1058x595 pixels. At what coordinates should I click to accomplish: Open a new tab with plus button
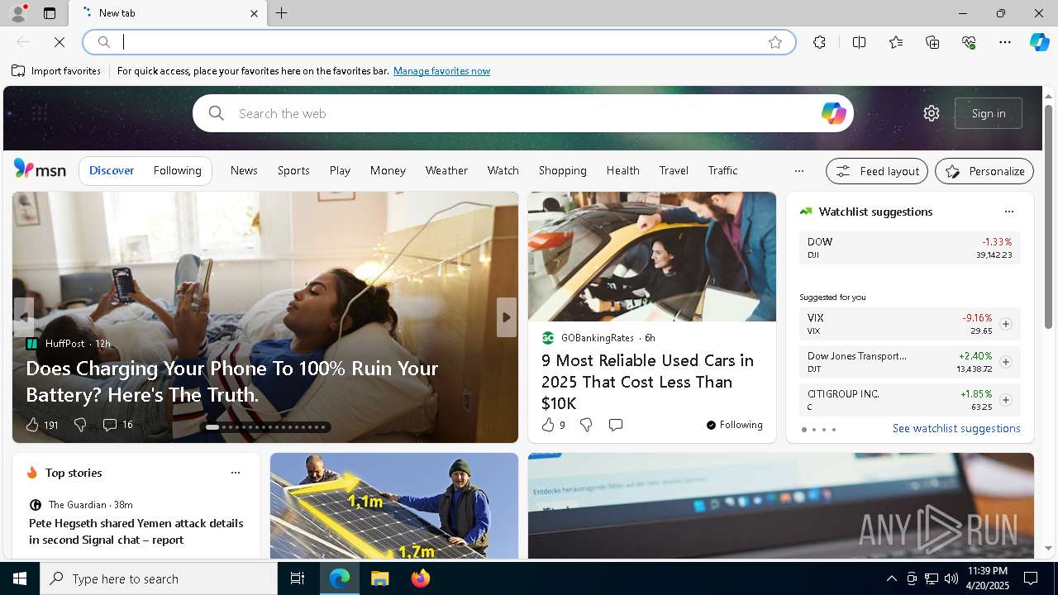[x=282, y=13]
